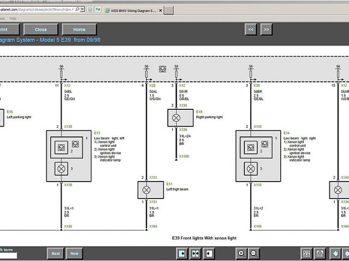Click the zoom in magnifier icon

pyautogui.click(x=241, y=253)
